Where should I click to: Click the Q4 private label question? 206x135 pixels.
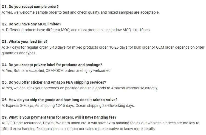click(52, 65)
